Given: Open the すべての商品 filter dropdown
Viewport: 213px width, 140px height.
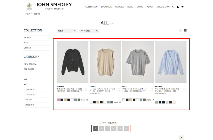Looking at the screenshot, I should (89, 31).
